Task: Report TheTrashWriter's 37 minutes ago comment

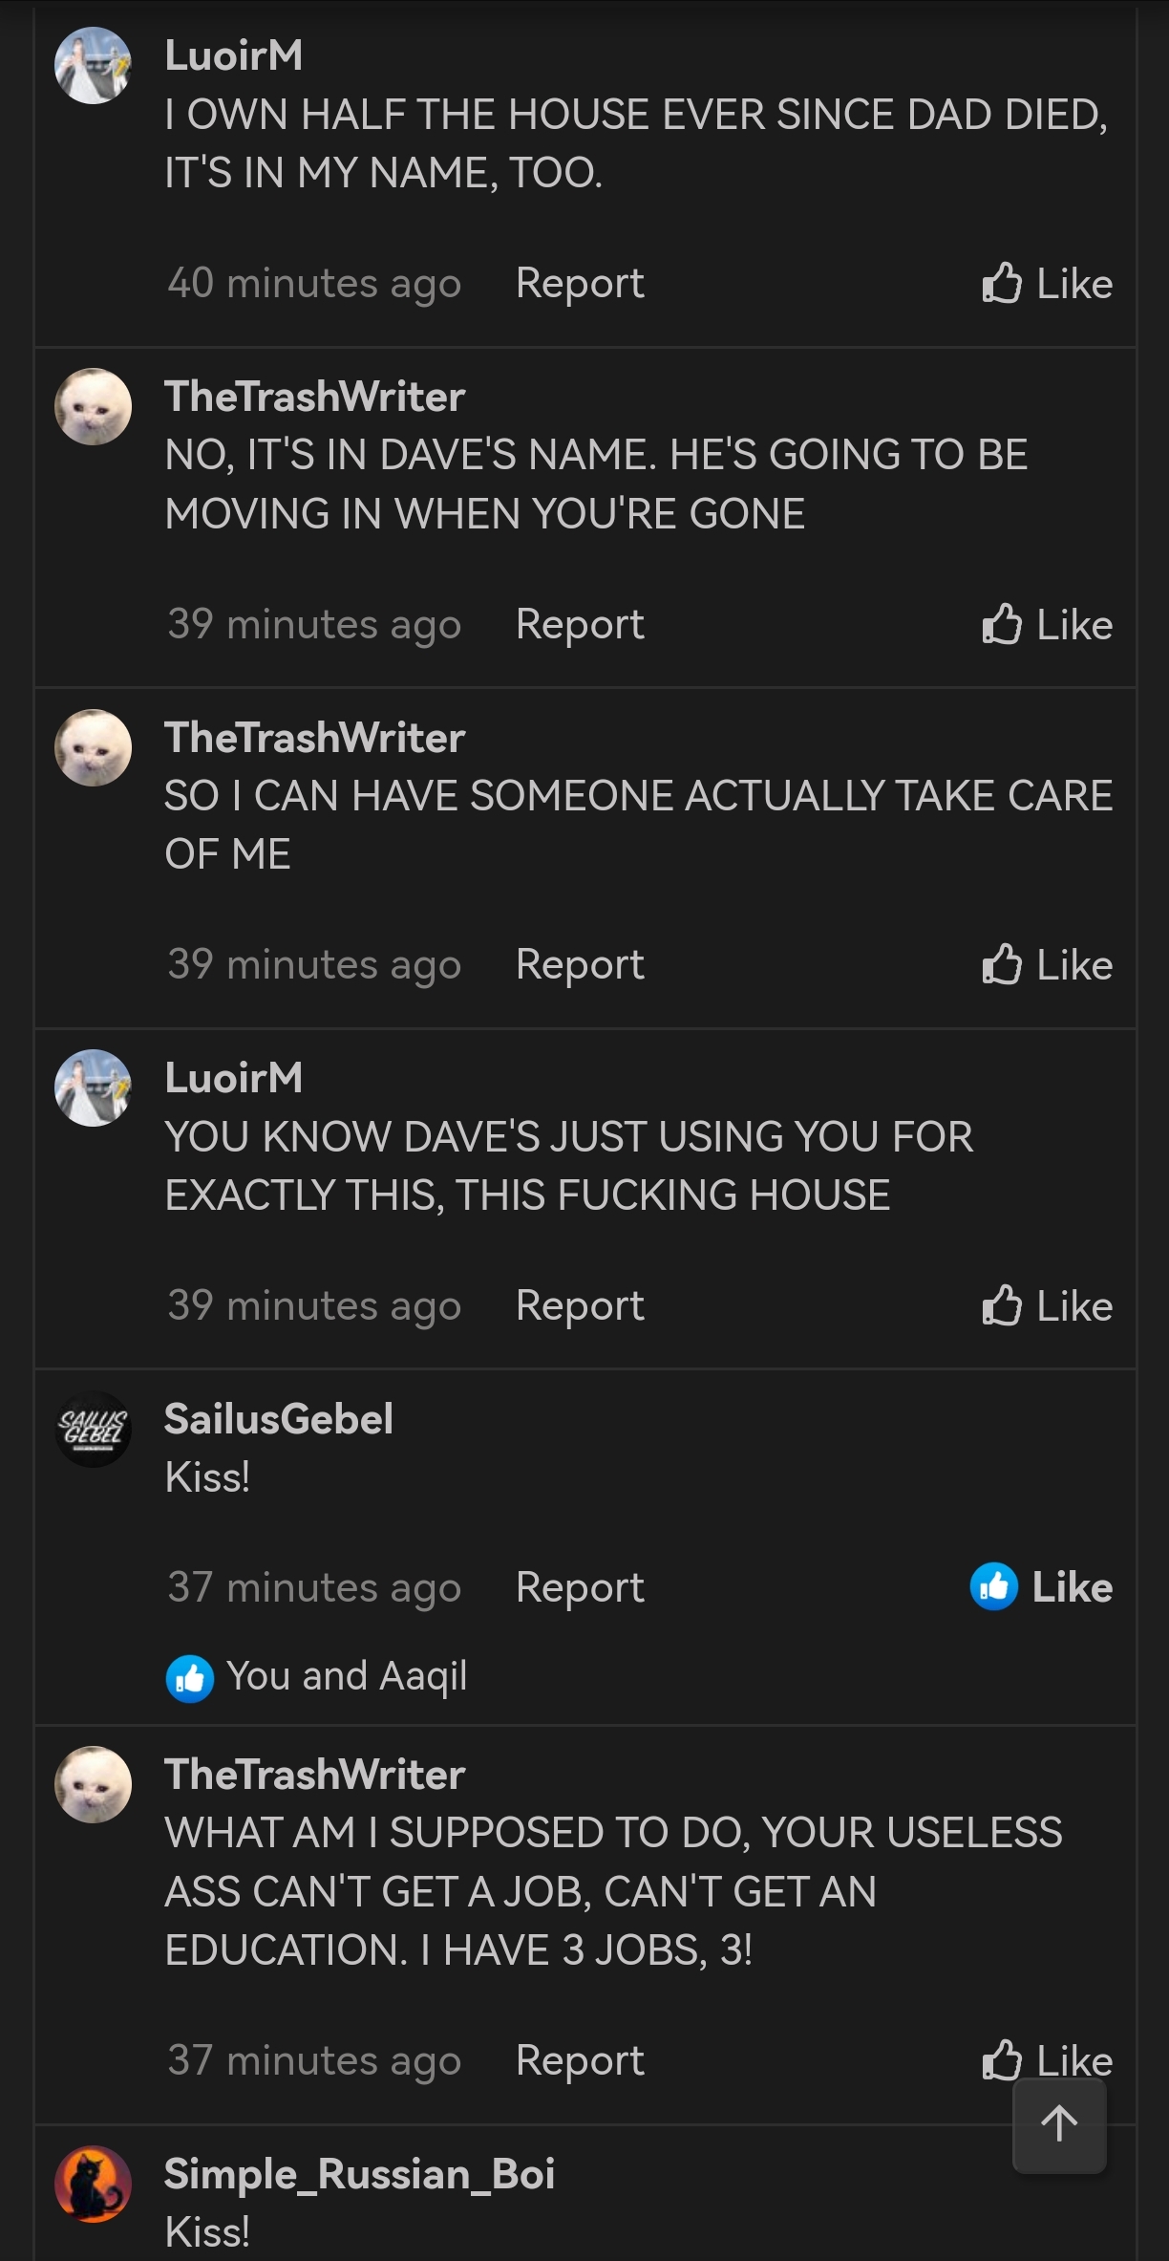Action: pos(580,2060)
